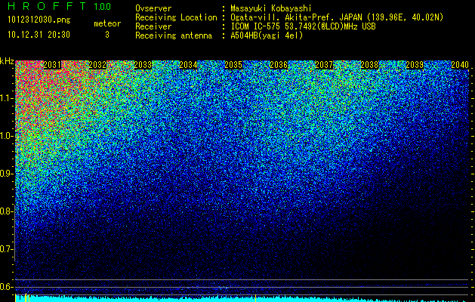Click the Ovserver field label
Screen dimensions: 475x302
pos(153,8)
